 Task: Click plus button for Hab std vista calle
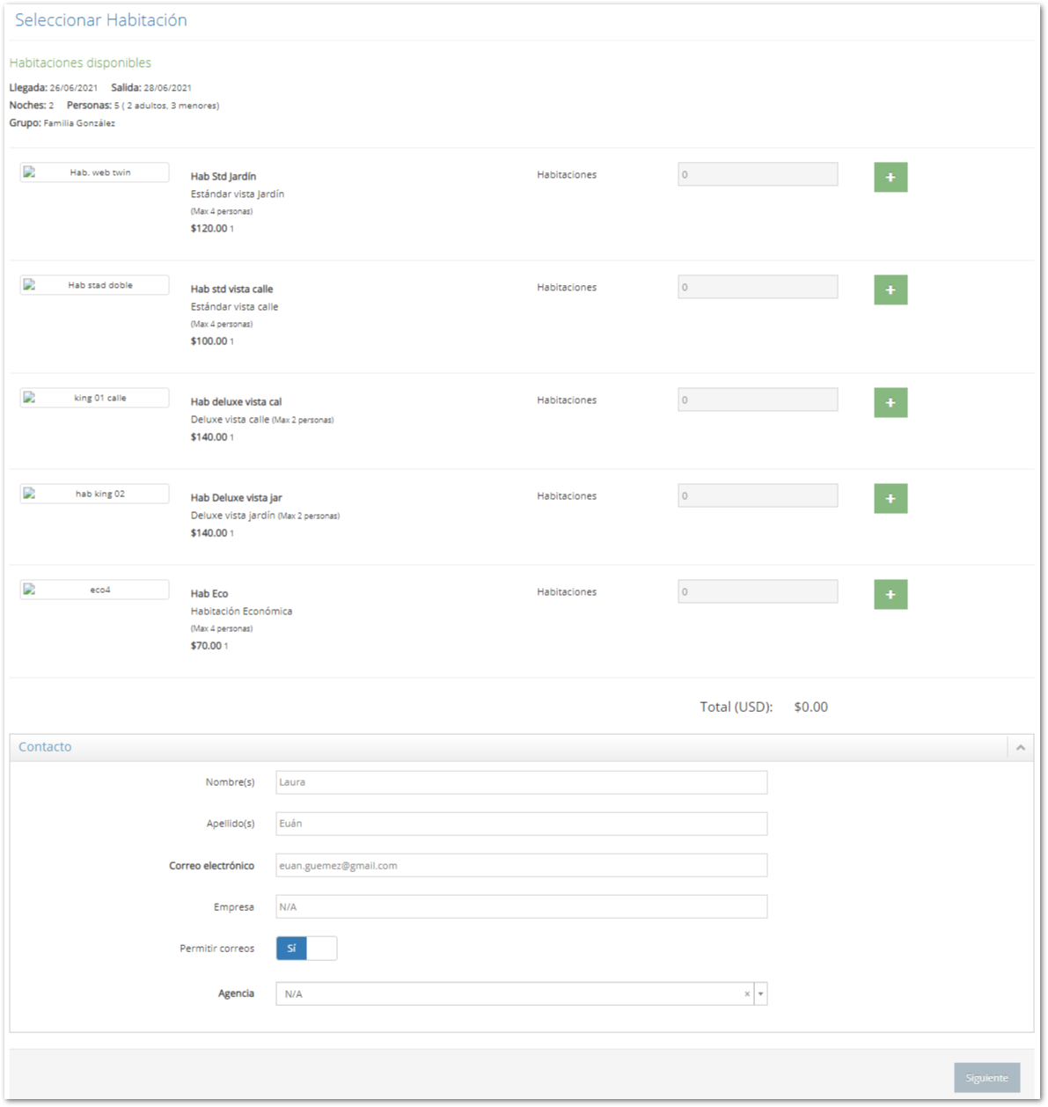point(890,290)
